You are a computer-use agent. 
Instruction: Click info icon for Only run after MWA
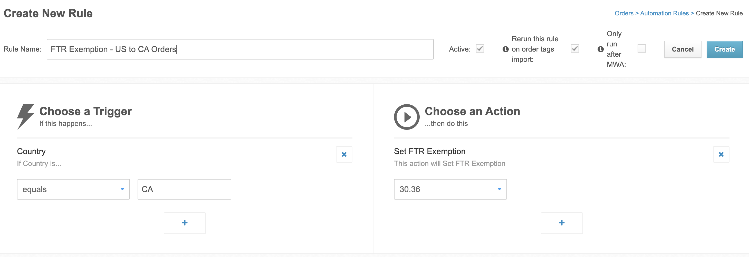[x=600, y=49]
